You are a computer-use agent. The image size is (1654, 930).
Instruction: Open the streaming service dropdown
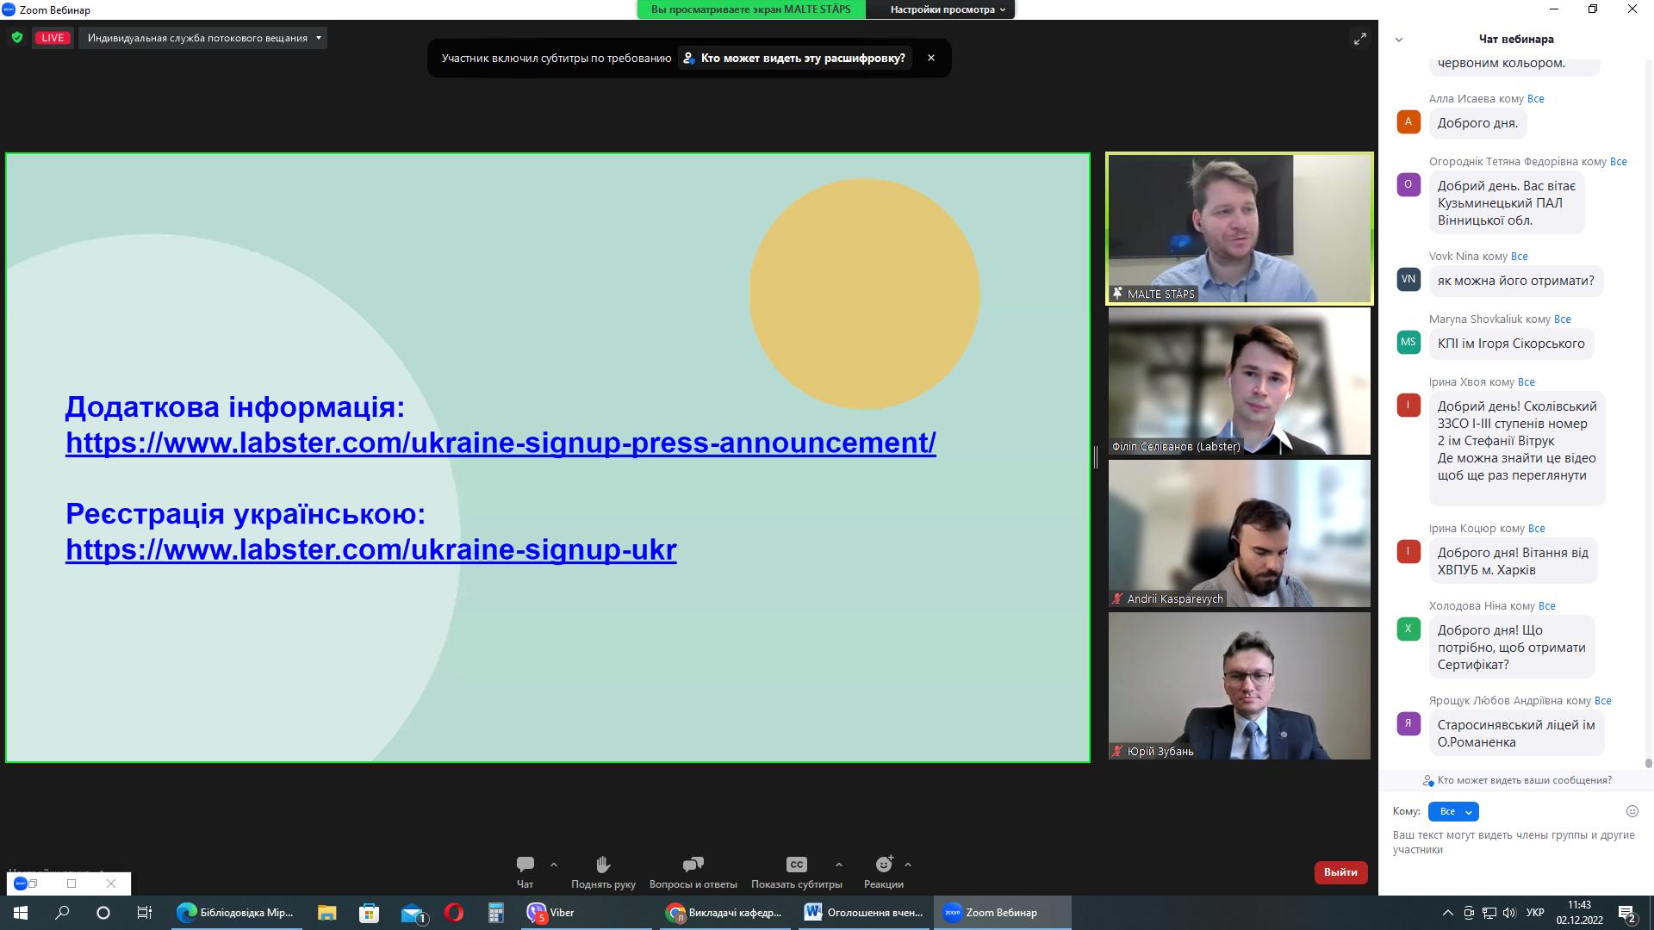203,38
